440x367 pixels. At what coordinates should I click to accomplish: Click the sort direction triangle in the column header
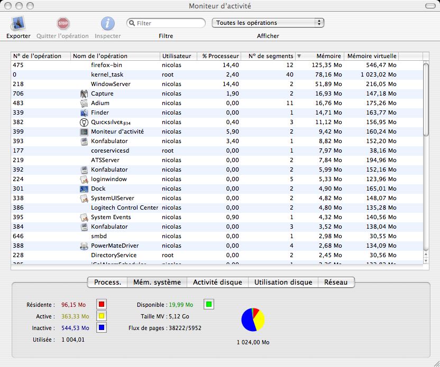[299, 56]
